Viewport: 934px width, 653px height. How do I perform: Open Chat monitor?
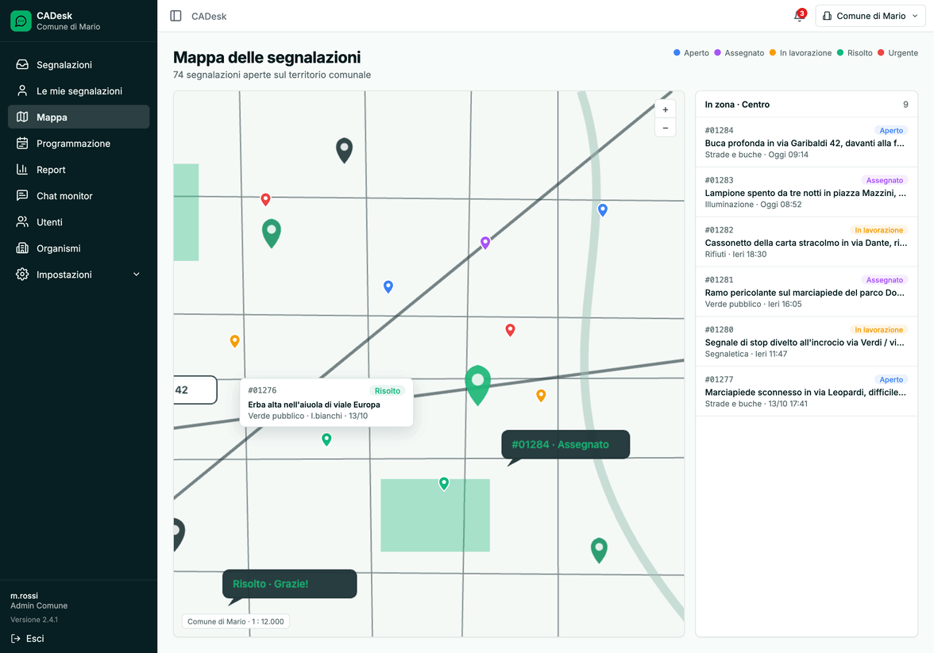click(x=79, y=196)
